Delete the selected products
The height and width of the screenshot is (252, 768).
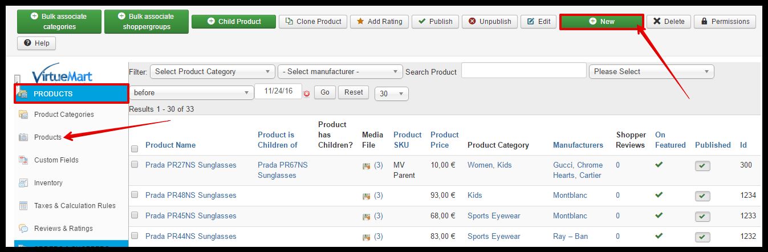(669, 22)
